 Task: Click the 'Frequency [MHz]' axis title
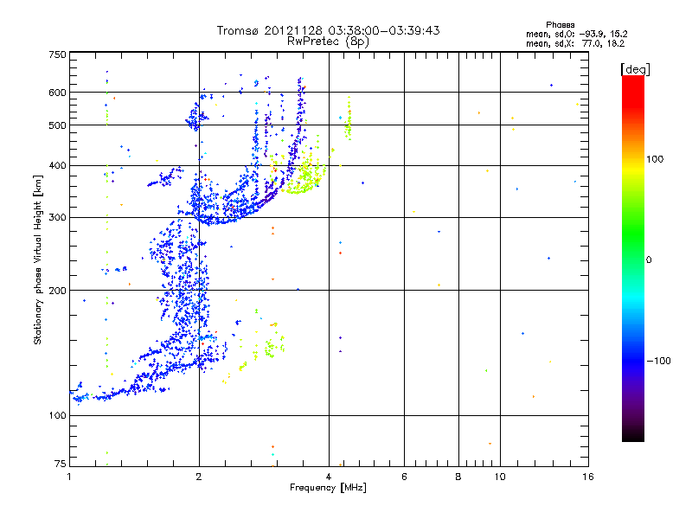328,488
